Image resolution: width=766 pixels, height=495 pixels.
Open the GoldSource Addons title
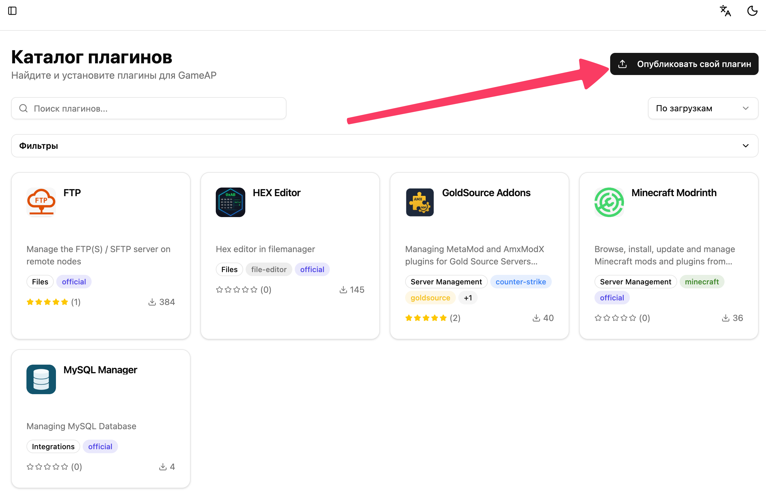tap(486, 193)
